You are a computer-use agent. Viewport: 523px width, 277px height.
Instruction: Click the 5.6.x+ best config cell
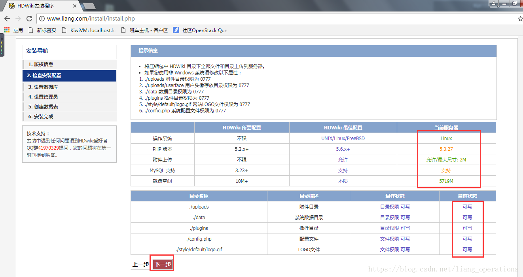point(343,149)
